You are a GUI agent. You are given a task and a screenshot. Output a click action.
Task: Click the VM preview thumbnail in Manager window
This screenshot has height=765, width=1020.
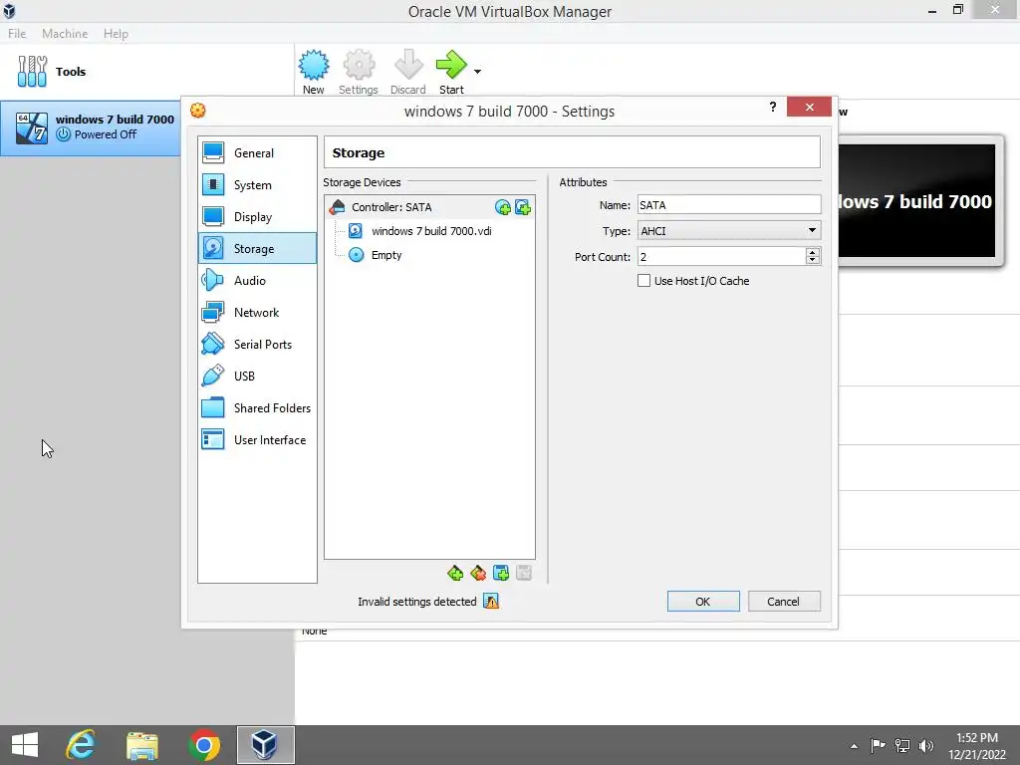tap(916, 201)
